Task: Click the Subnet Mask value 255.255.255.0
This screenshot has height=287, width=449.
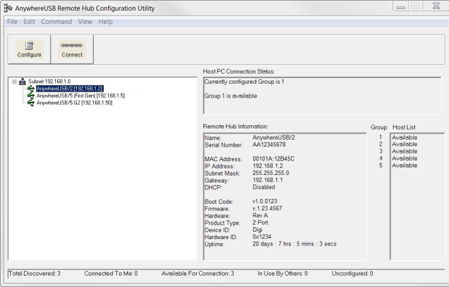Action: click(x=271, y=173)
